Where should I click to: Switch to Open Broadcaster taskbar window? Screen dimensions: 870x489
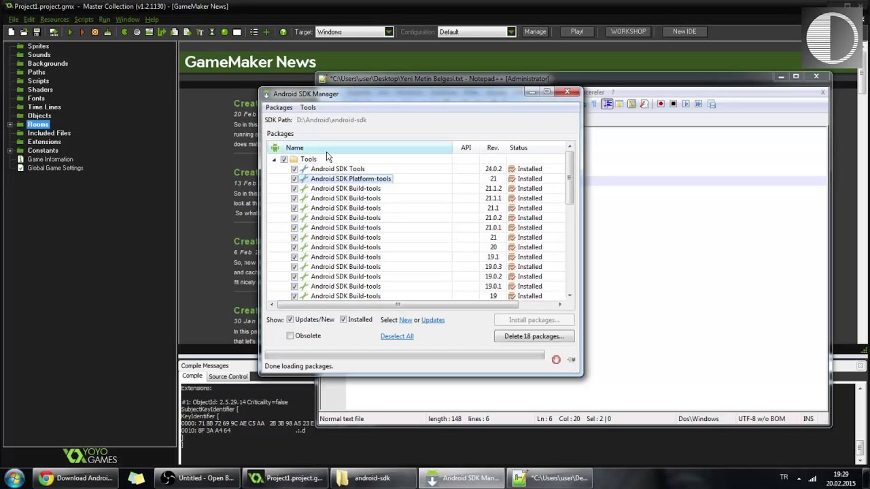pyautogui.click(x=197, y=478)
